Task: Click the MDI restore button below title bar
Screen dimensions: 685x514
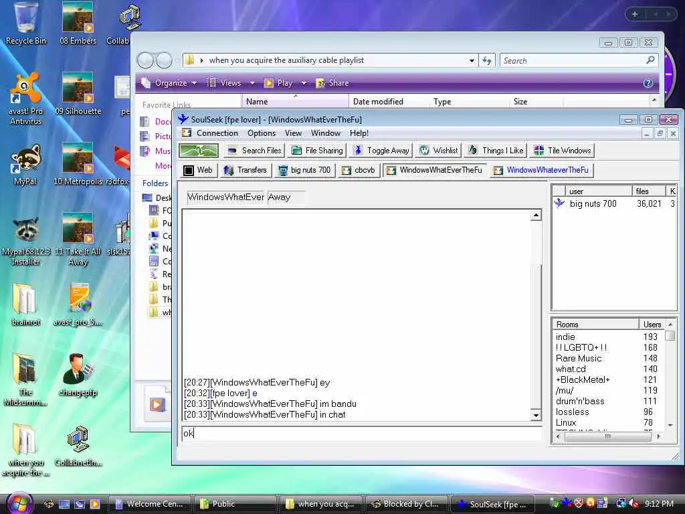Action: point(660,134)
